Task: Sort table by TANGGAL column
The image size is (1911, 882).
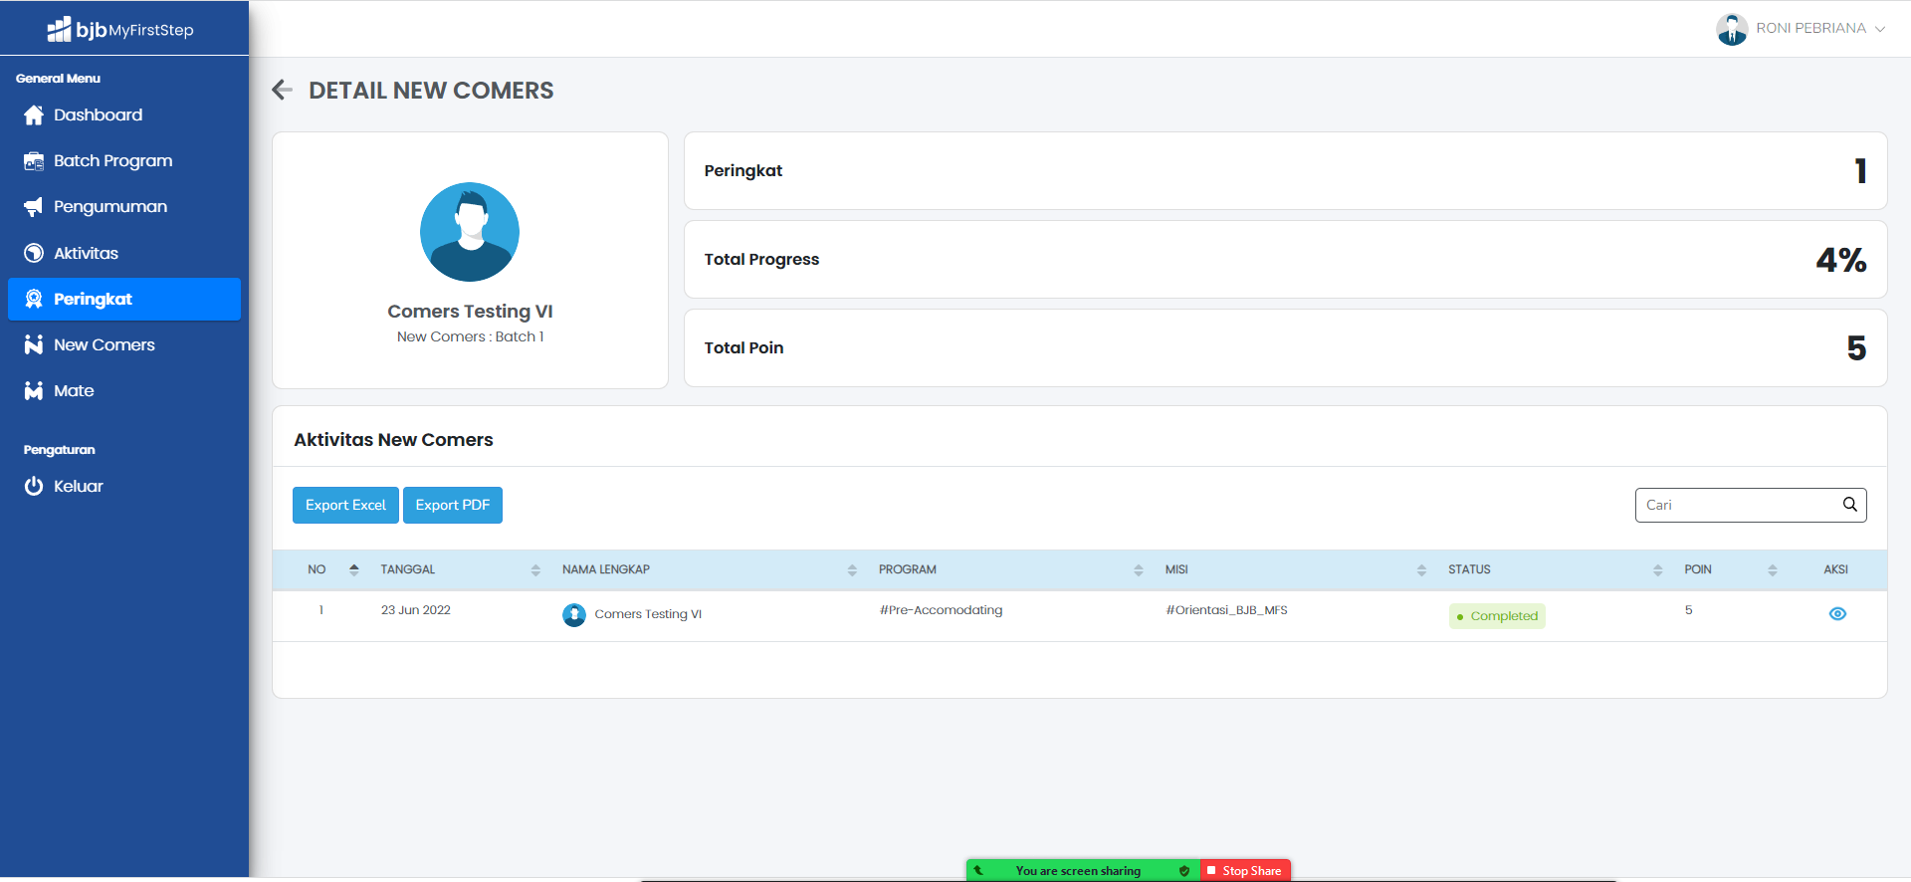Action: [x=535, y=569]
